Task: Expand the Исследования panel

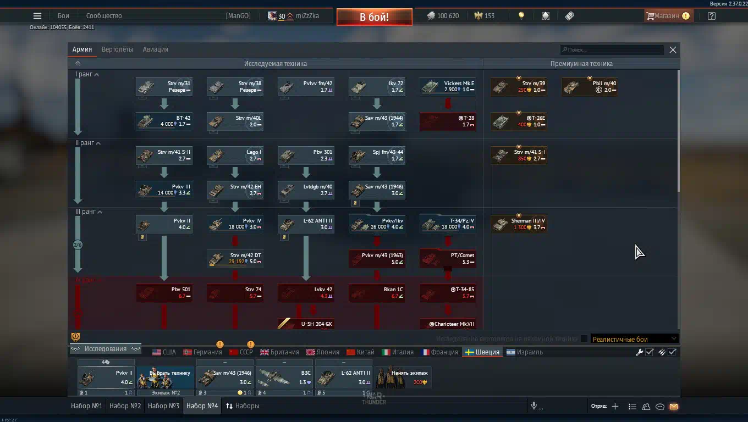Action: pos(105,349)
